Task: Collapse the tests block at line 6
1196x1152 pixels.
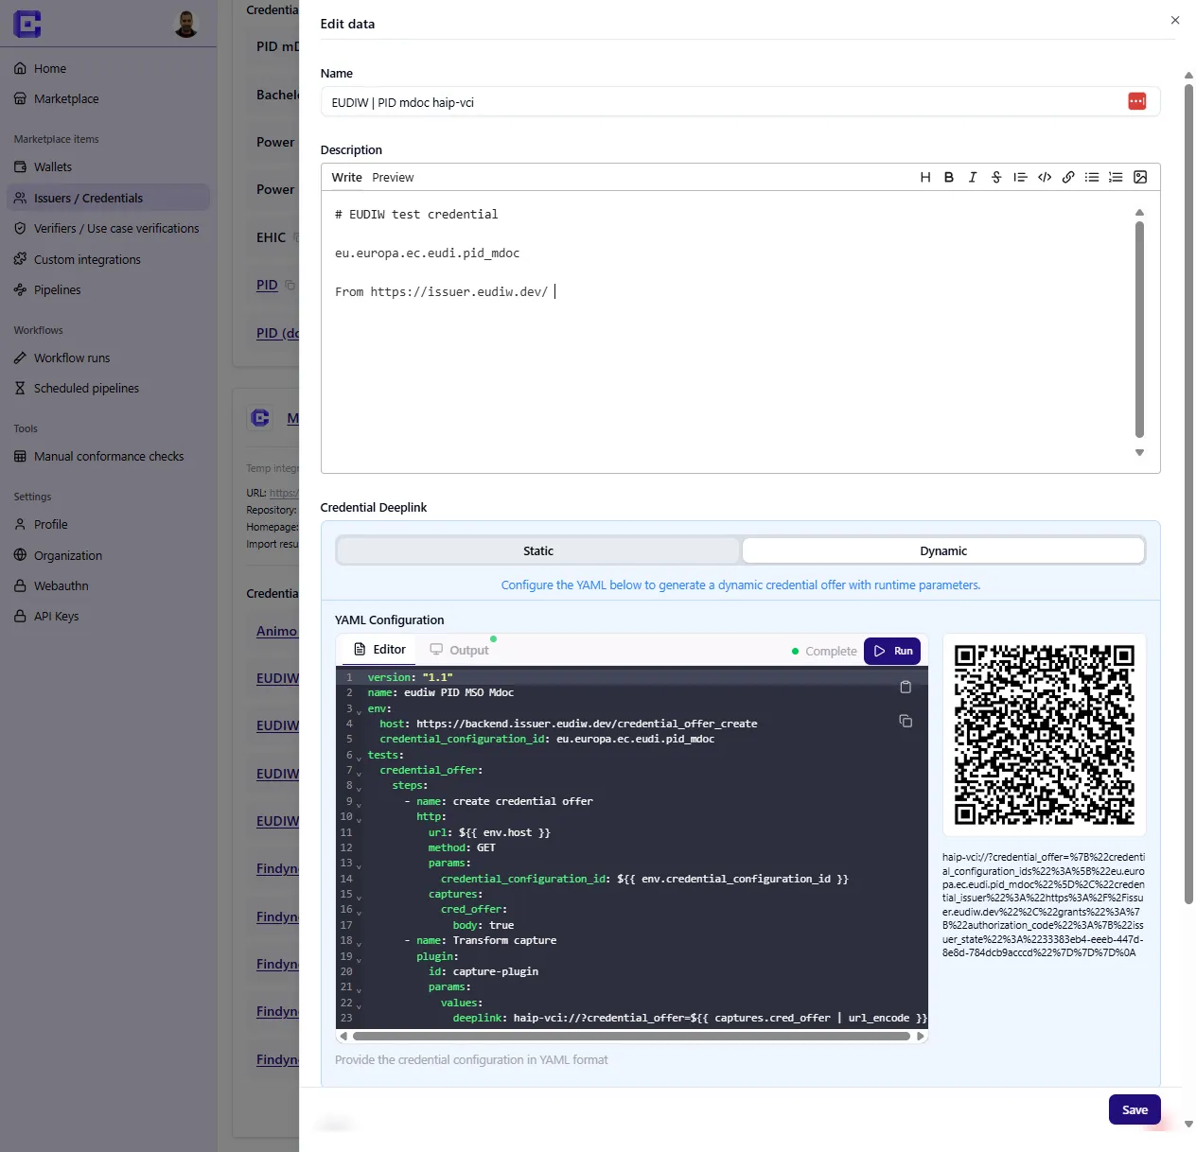Action: 359,758
